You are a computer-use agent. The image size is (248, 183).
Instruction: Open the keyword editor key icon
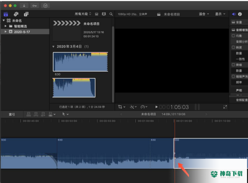tap(35, 6)
